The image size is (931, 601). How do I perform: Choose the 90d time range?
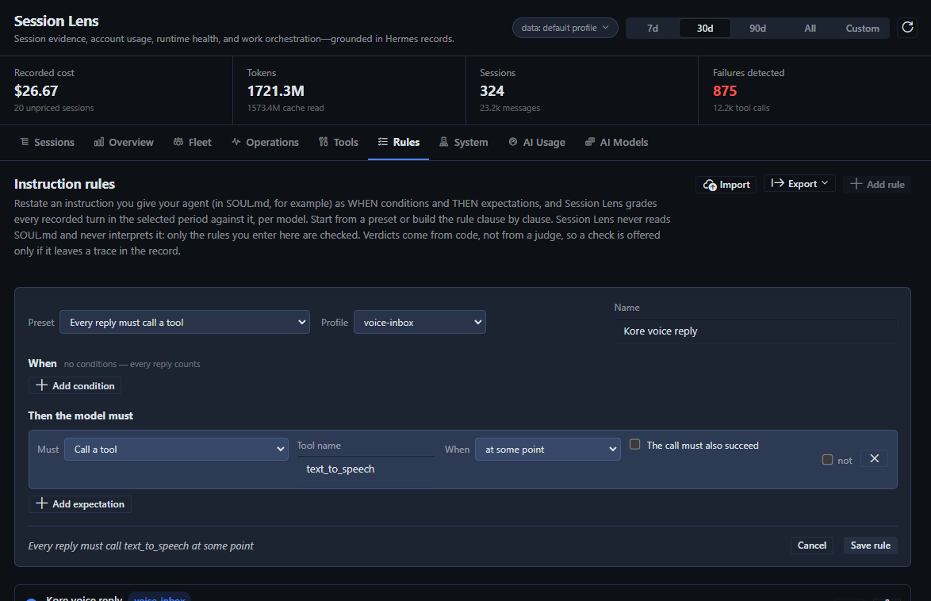point(757,28)
